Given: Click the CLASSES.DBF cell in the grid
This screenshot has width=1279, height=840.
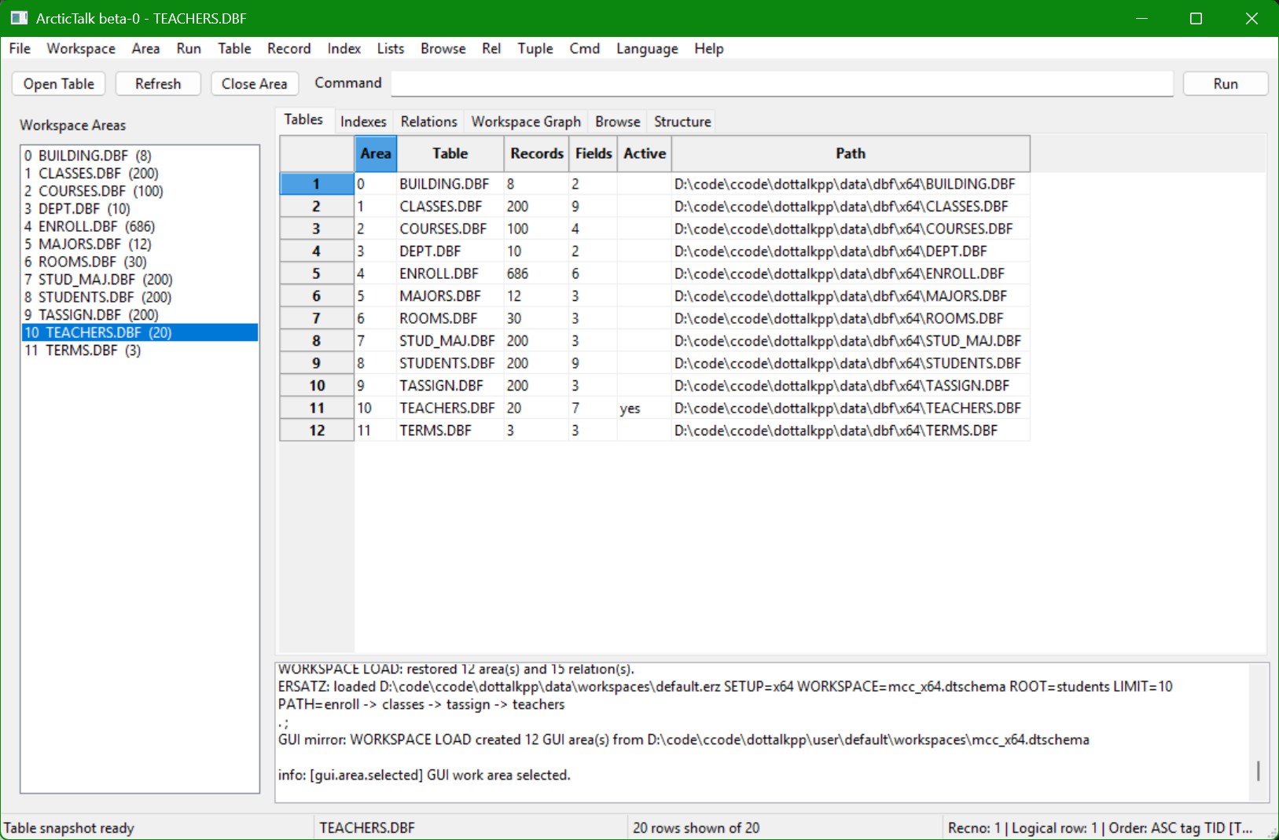Looking at the screenshot, I should coord(450,207).
